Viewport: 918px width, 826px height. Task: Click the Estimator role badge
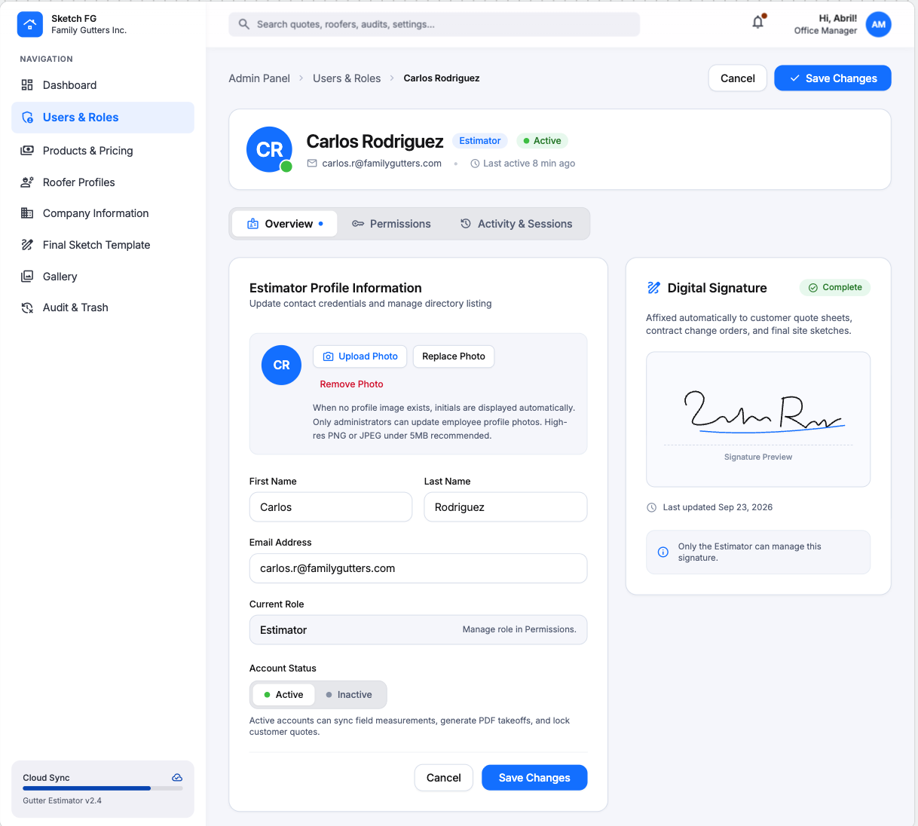tap(480, 141)
